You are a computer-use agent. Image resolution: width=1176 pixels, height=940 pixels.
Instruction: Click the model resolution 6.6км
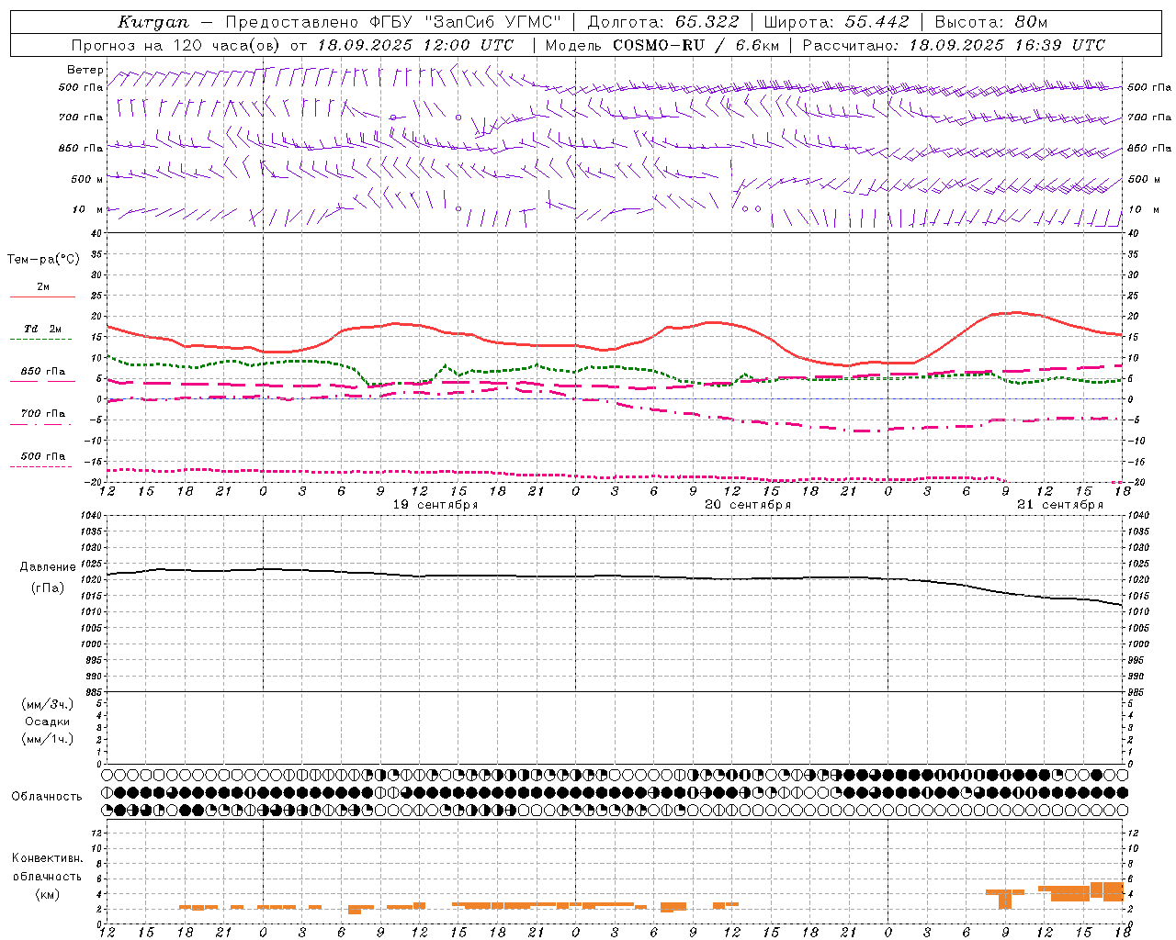(757, 44)
